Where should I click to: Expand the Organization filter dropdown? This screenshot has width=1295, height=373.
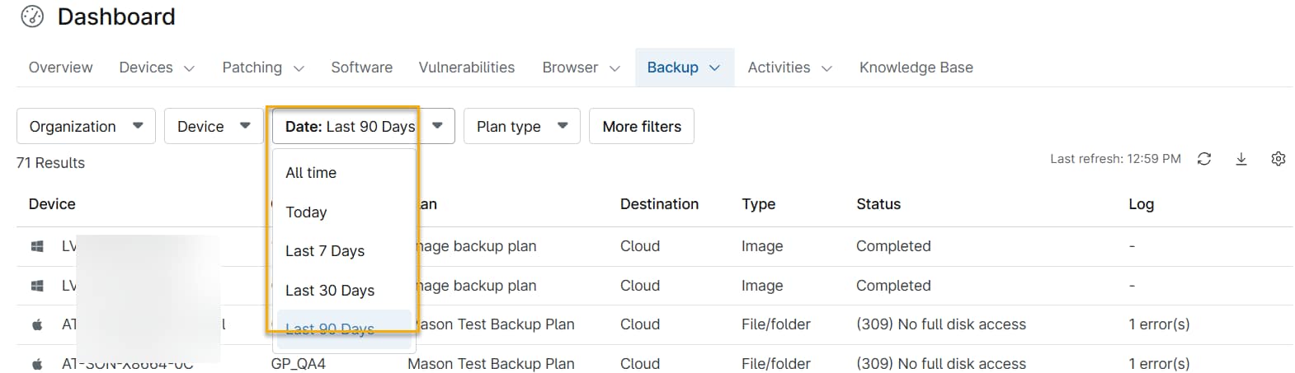tap(86, 126)
